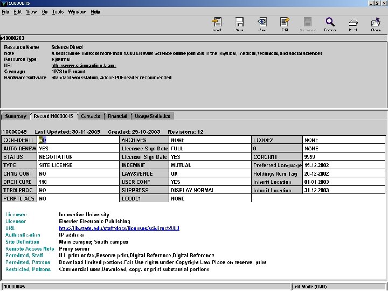This screenshot has width=388, height=291.
Task: Click the Holdings Item Tag value 20-12-2002
Action: pos(344,174)
